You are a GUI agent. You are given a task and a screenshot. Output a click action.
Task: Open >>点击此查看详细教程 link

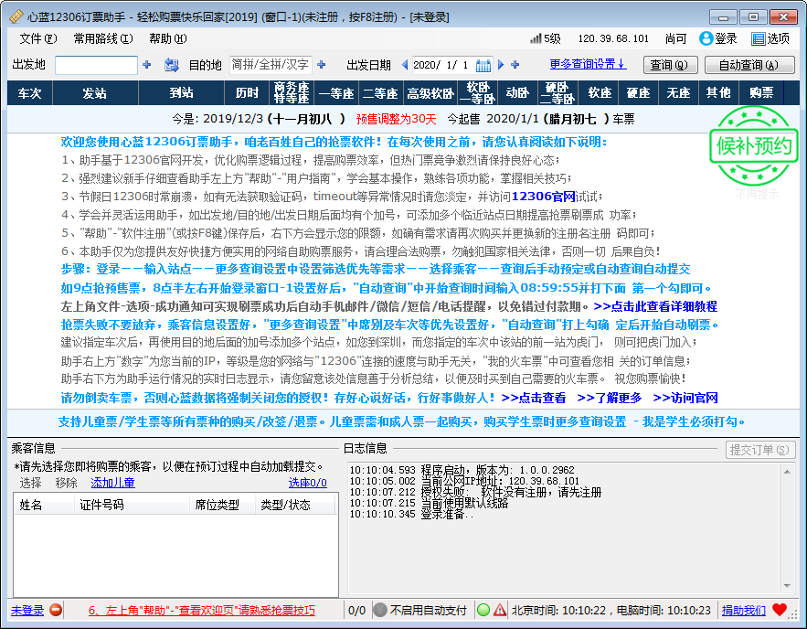point(655,306)
